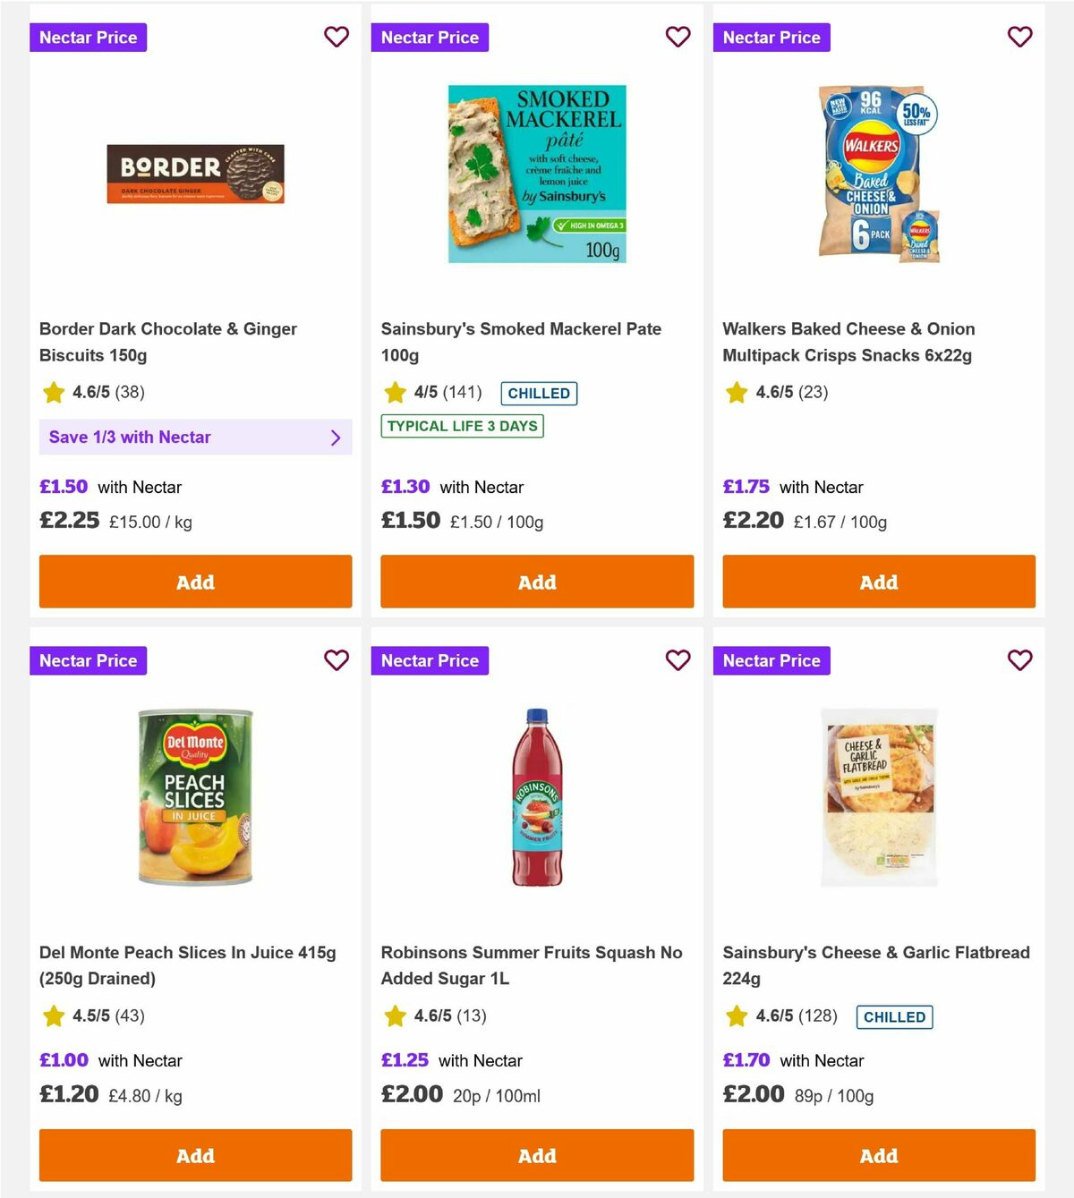Image resolution: width=1074 pixels, height=1198 pixels.
Task: Toggle the heart on Robinsons Summer Fruits Squash
Action: coord(678,660)
